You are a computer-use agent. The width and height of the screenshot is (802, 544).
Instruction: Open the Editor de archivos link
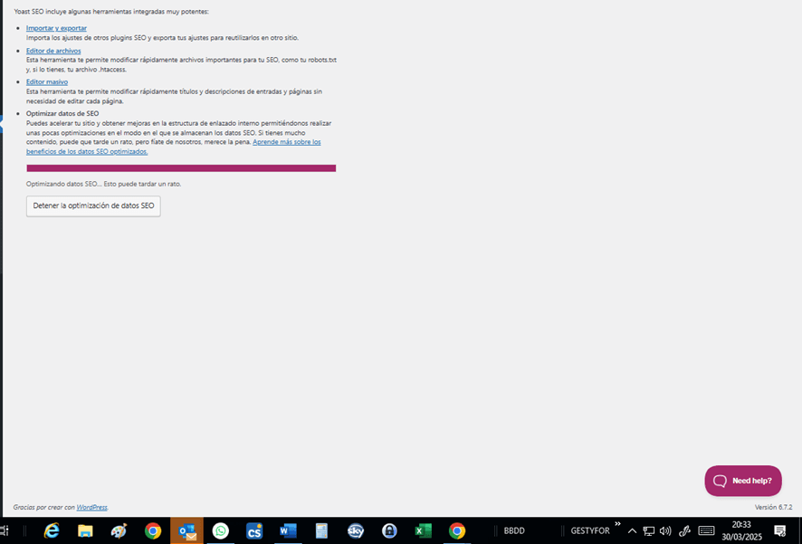pyautogui.click(x=53, y=51)
